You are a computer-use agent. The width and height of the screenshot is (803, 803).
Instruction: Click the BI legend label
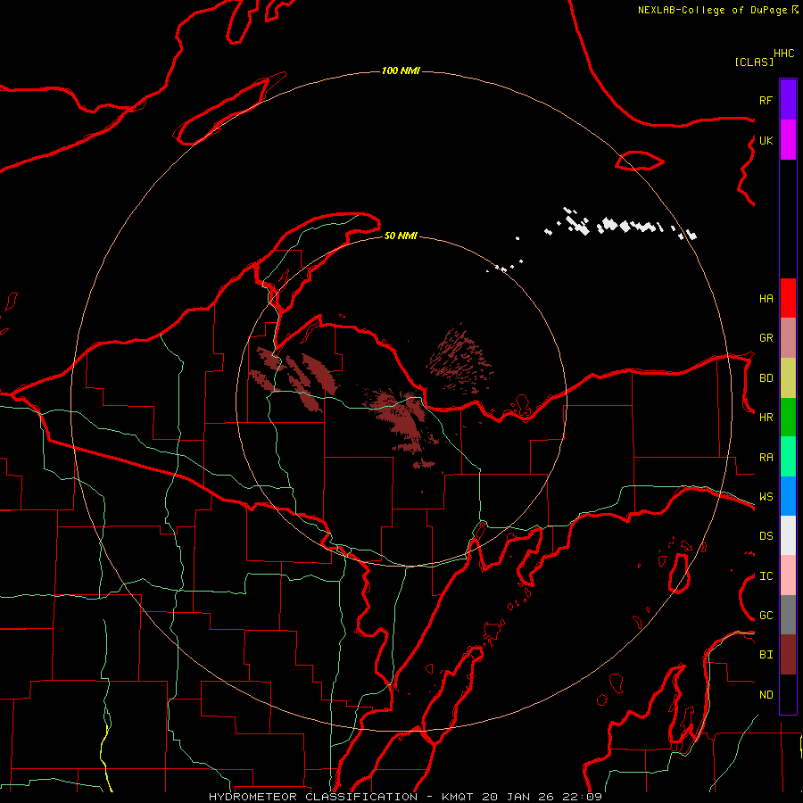[766, 655]
